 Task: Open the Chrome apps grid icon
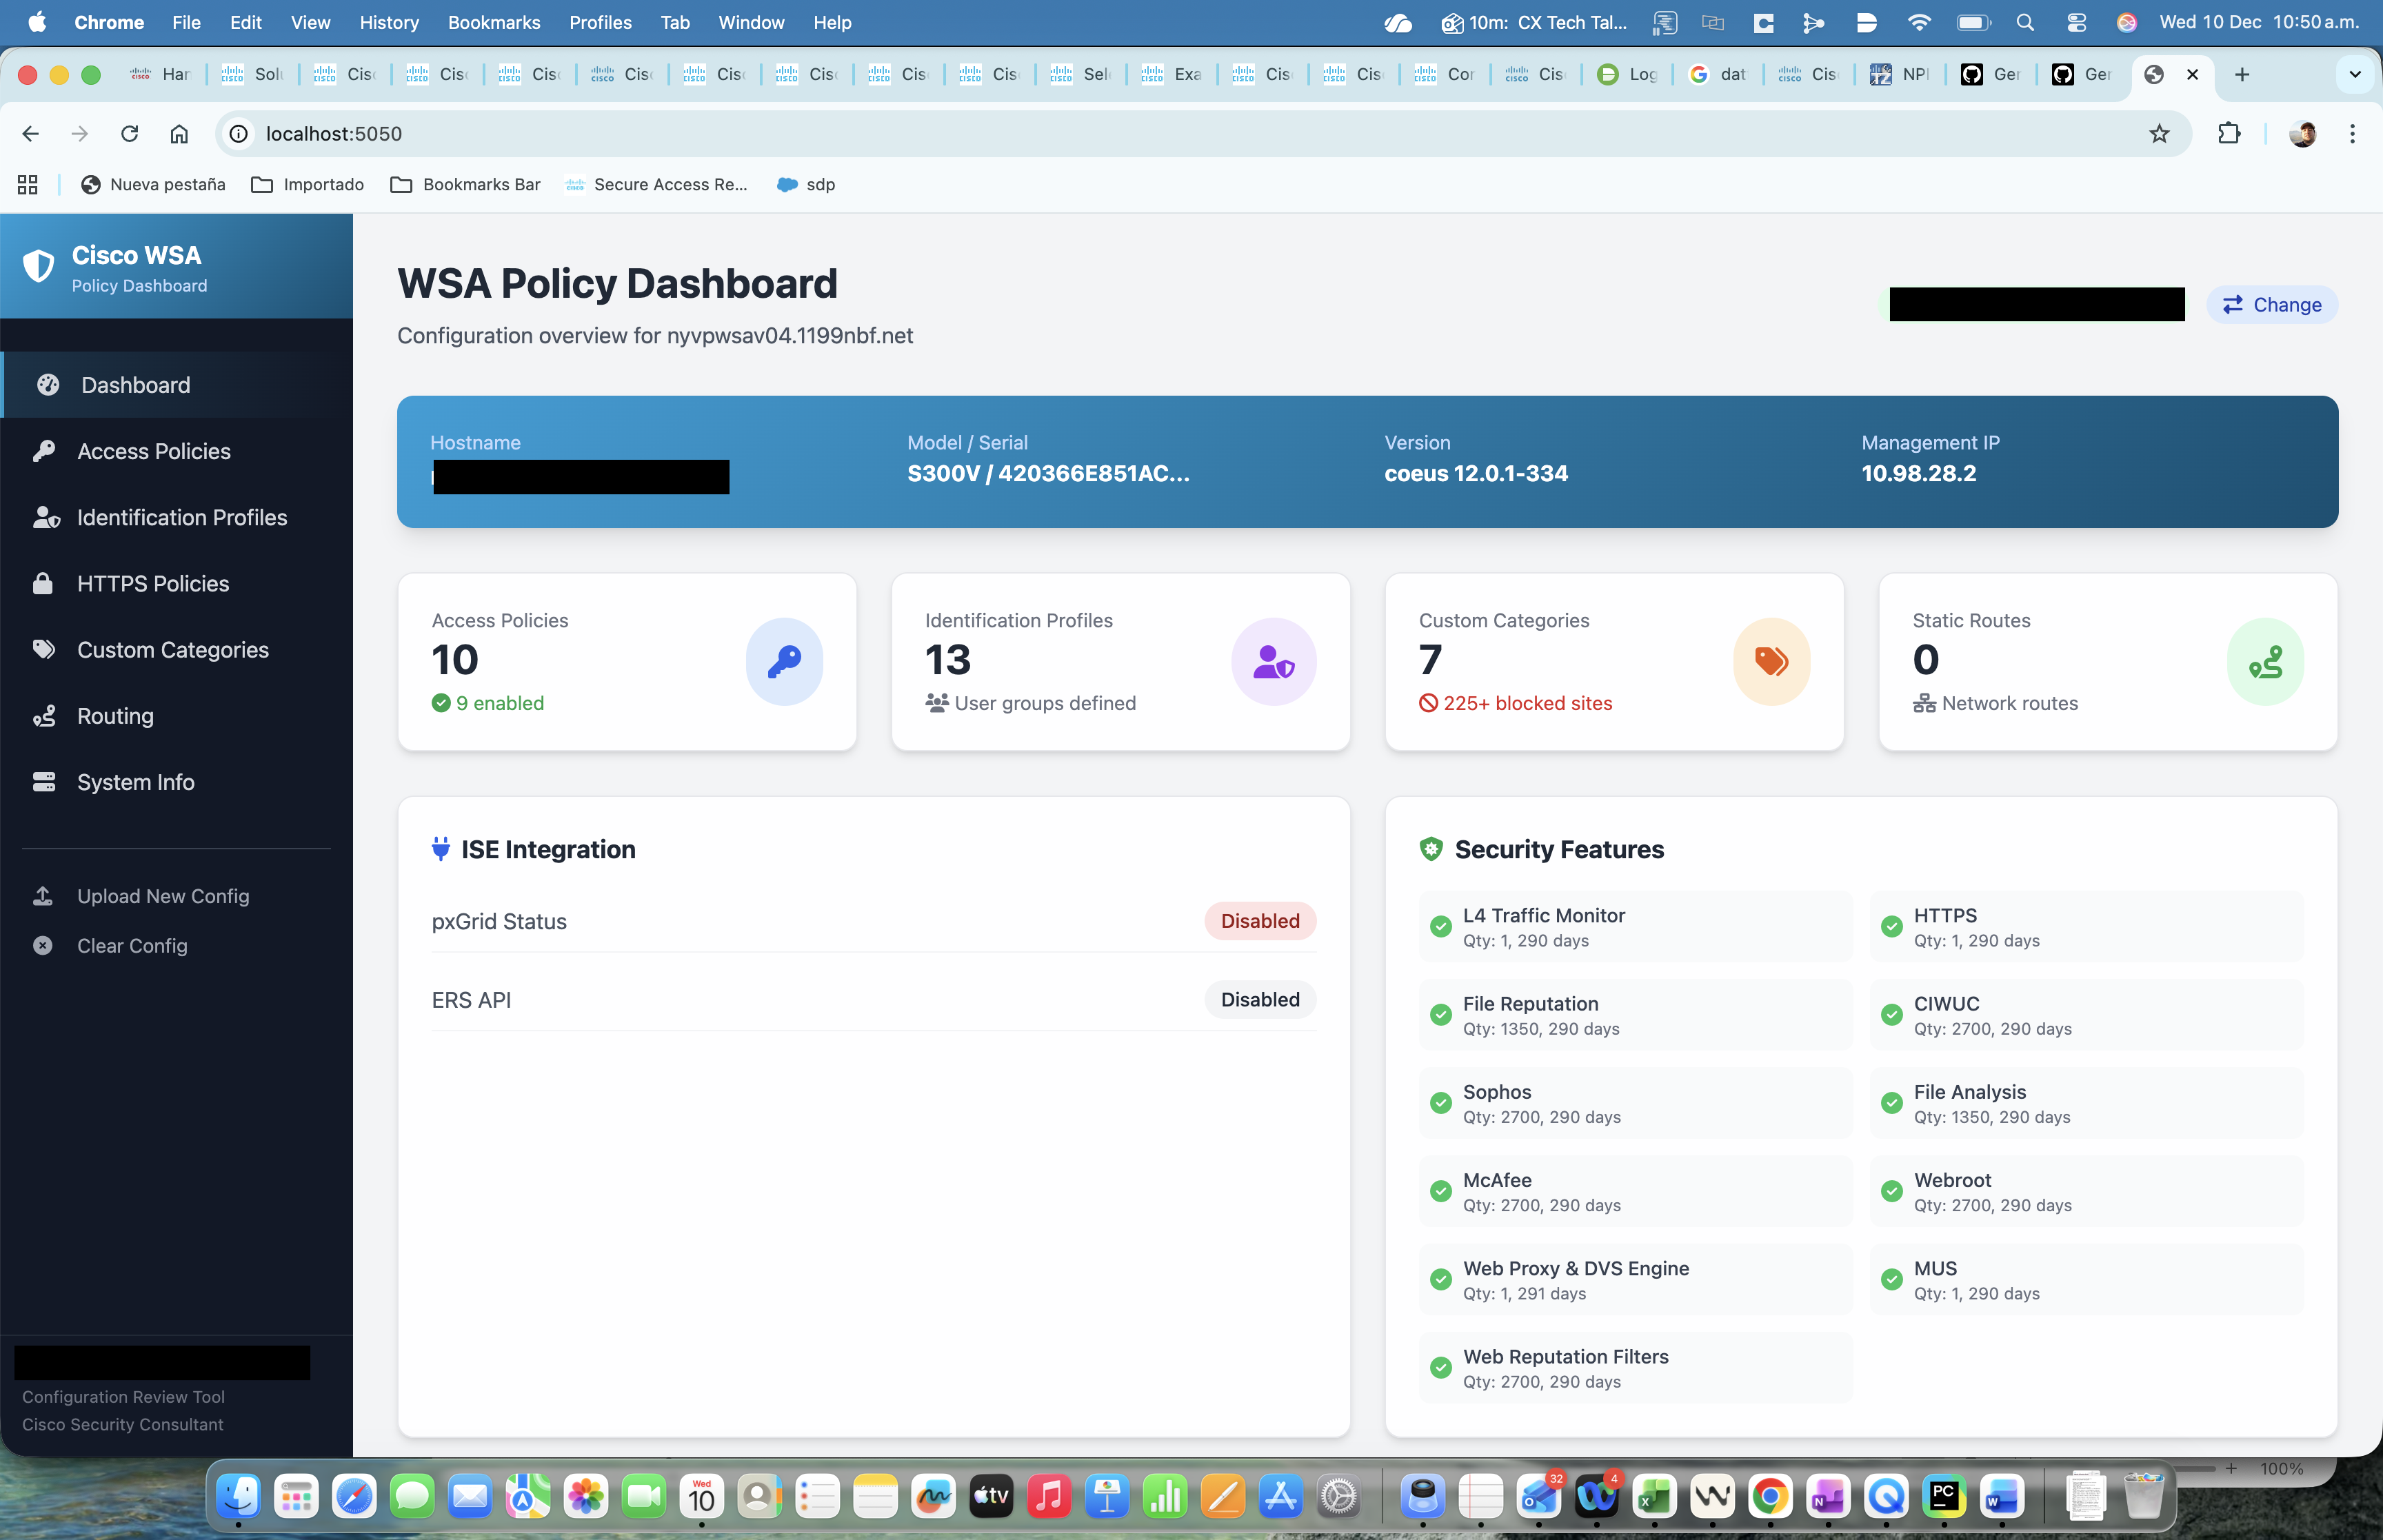click(x=28, y=184)
